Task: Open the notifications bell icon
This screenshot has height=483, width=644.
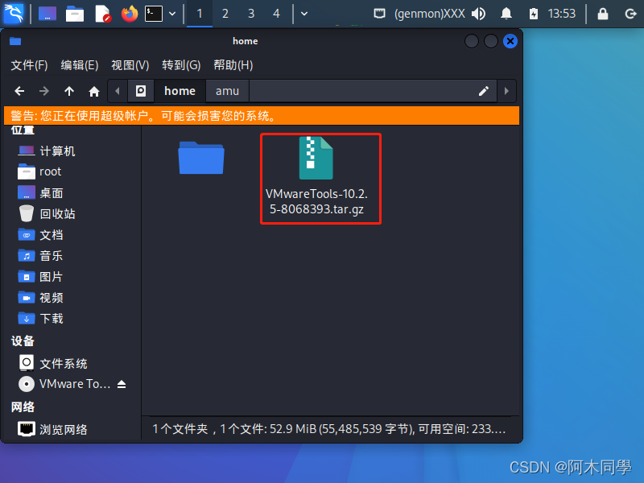Action: click(x=506, y=14)
